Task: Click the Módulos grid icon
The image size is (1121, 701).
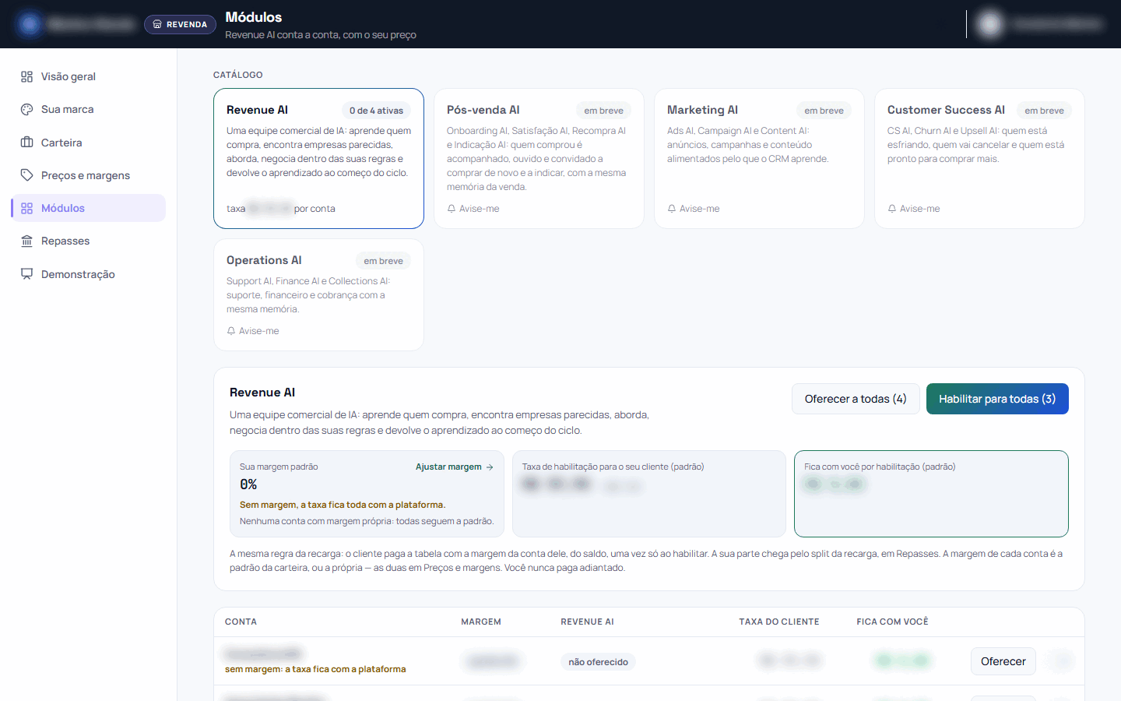Action: (x=26, y=208)
